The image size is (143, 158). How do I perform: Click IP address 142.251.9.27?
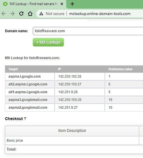pos(68,107)
